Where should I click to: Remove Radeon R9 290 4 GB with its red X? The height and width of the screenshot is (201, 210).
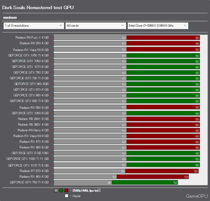[x=51, y=43]
